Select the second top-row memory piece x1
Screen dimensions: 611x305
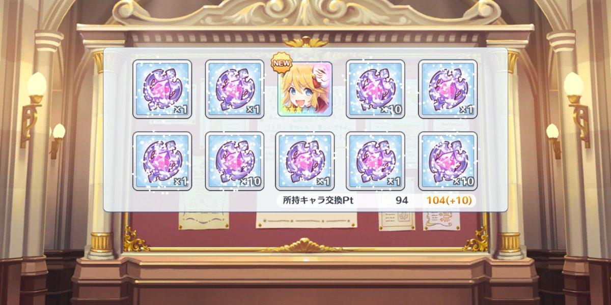pyautogui.click(x=234, y=89)
